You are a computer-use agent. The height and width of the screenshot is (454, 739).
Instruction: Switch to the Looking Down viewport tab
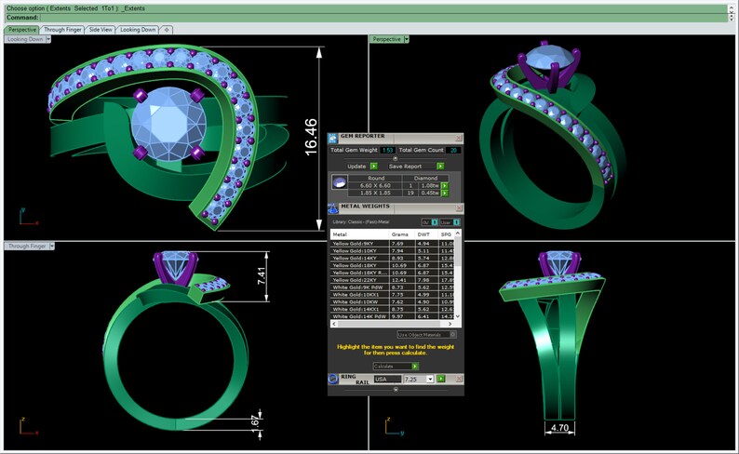coord(138,30)
